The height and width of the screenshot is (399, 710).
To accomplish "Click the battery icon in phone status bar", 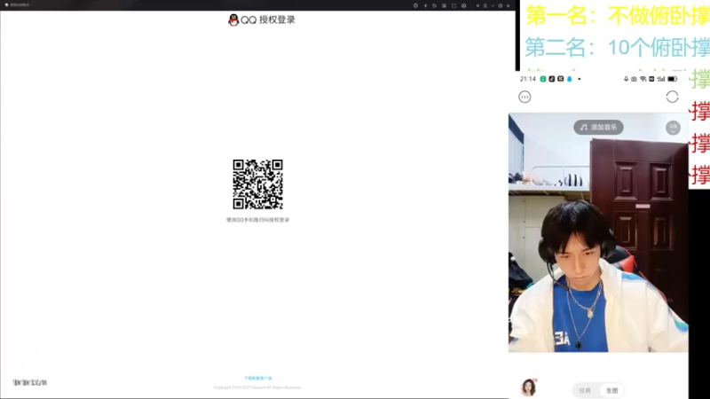I will (673, 79).
